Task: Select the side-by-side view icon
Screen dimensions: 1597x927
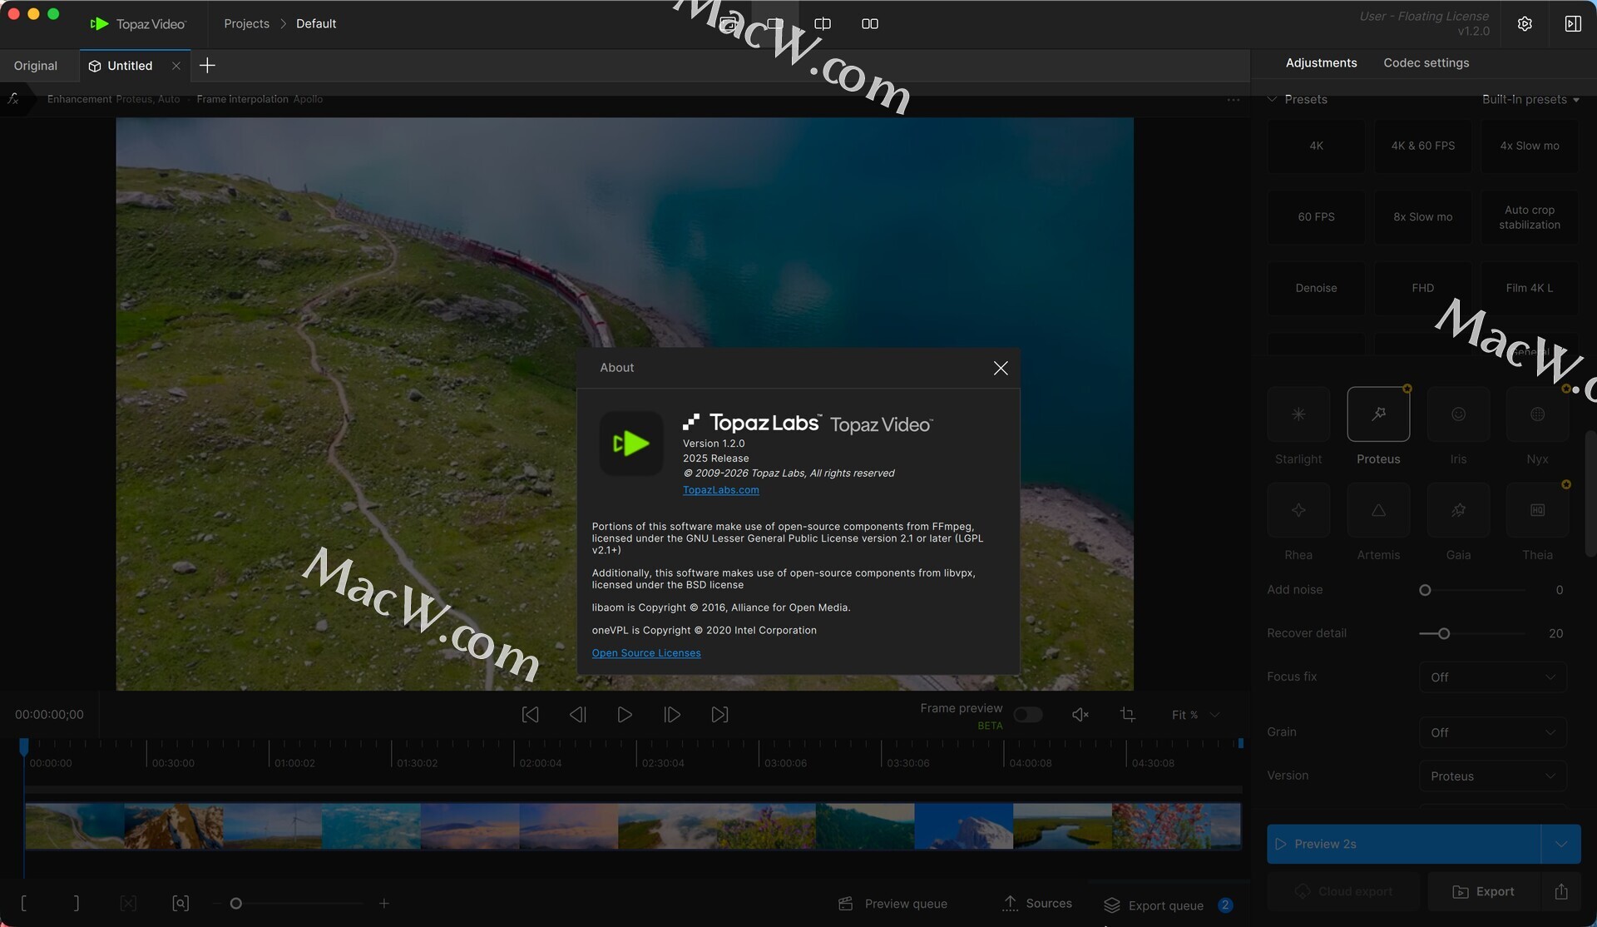Action: (x=870, y=24)
